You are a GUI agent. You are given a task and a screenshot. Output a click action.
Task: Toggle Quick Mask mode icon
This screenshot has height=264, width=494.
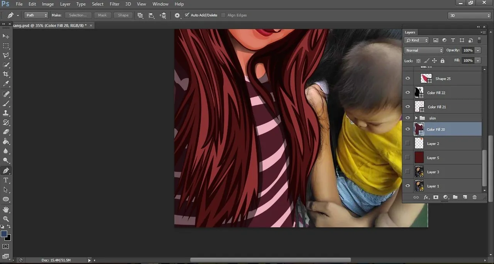6,246
